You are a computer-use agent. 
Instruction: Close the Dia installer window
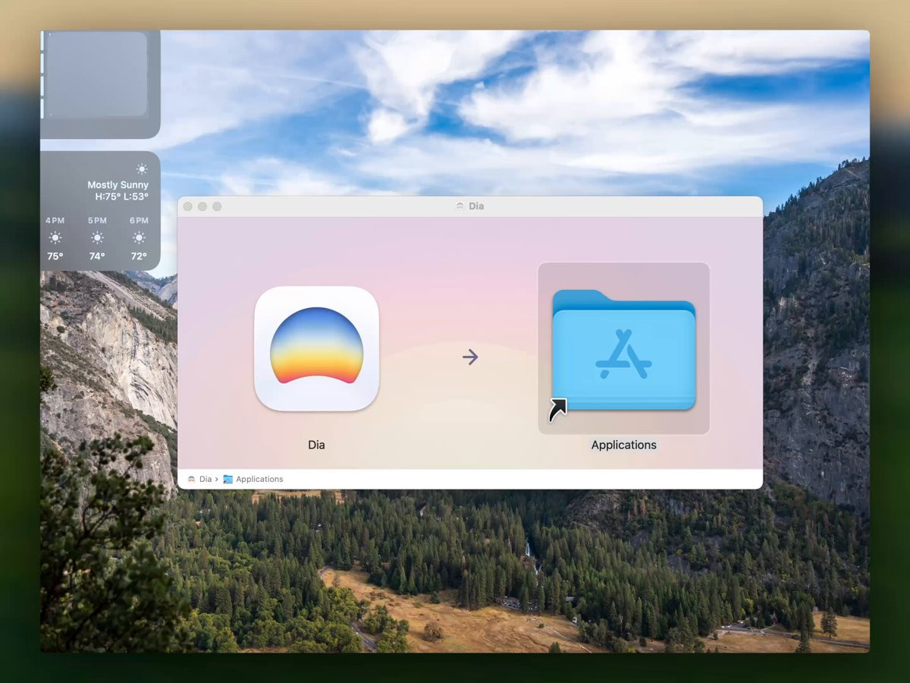click(188, 206)
